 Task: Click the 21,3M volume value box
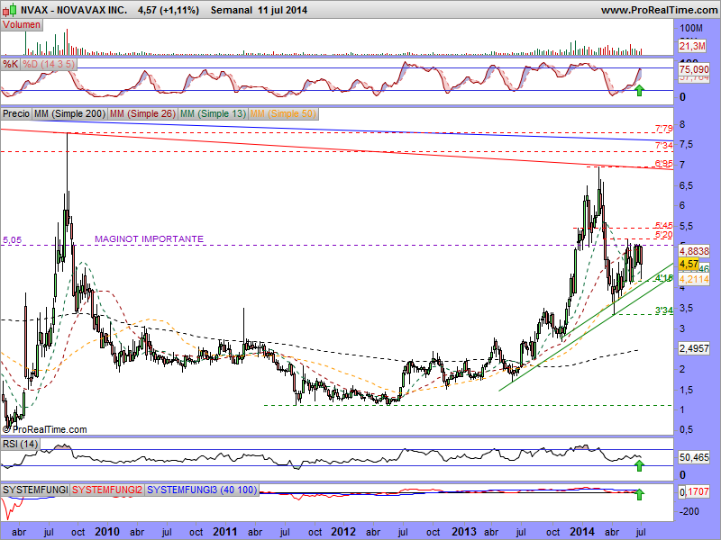pyautogui.click(x=692, y=46)
